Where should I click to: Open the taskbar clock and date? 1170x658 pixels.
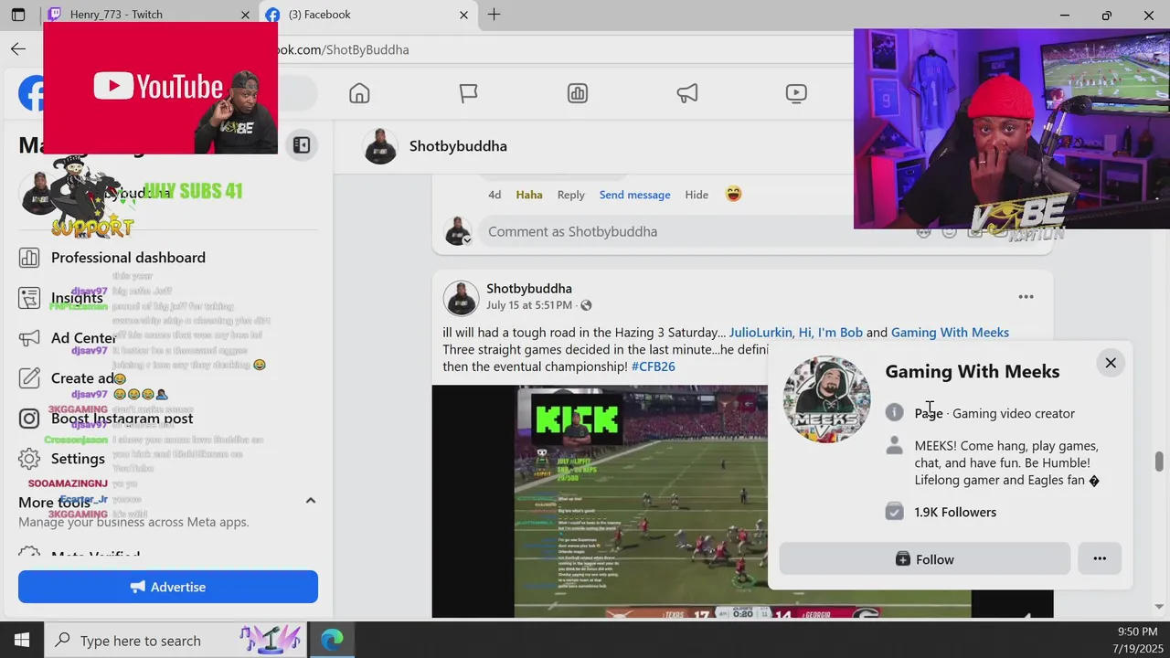(x=1136, y=640)
